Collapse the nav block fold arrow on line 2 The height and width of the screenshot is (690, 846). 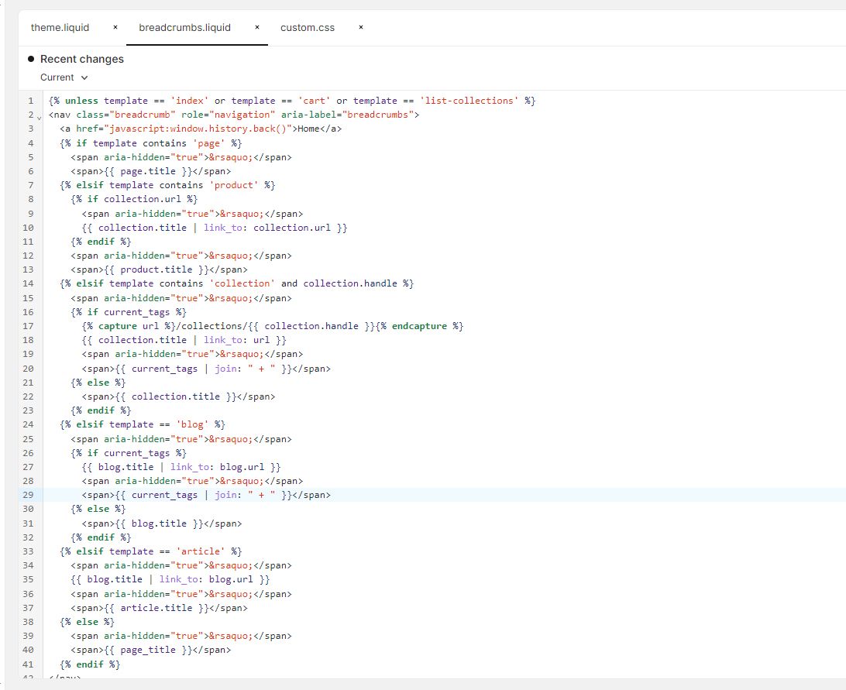pyautogui.click(x=40, y=115)
